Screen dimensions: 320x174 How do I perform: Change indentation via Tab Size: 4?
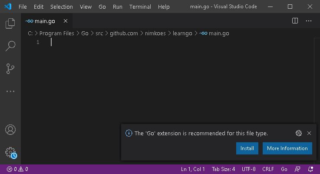(x=223, y=169)
